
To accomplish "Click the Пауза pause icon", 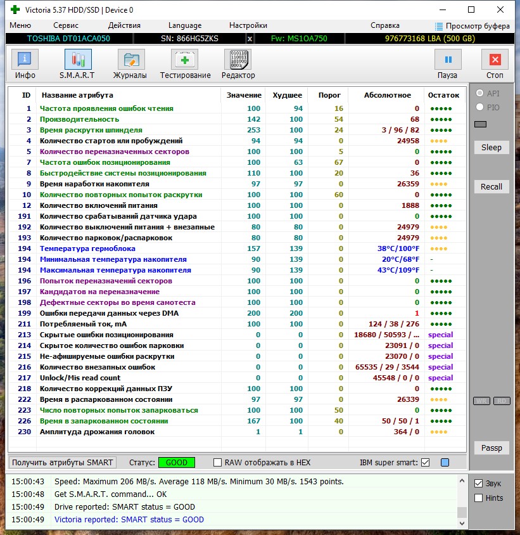I will click(x=448, y=60).
